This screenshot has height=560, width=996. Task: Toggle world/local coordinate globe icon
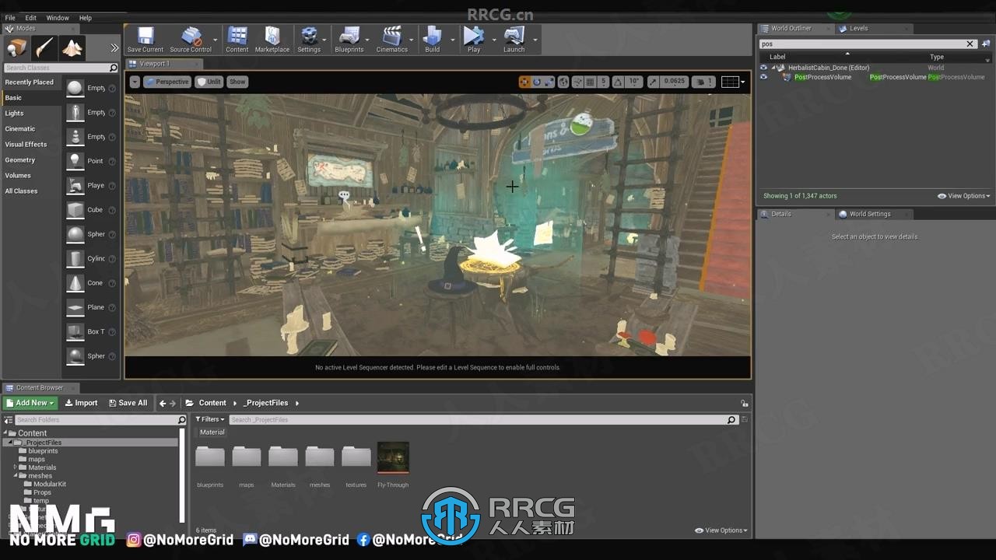point(563,82)
